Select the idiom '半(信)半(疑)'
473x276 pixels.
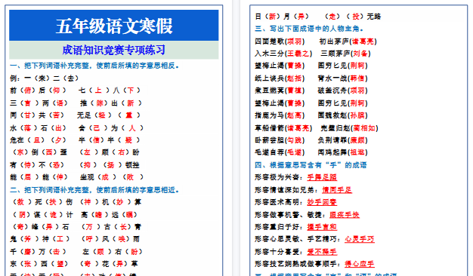point(110,140)
